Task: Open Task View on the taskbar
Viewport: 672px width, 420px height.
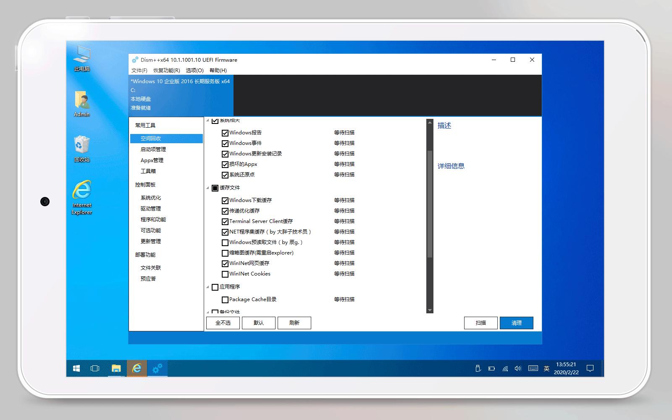Action: coord(95,368)
